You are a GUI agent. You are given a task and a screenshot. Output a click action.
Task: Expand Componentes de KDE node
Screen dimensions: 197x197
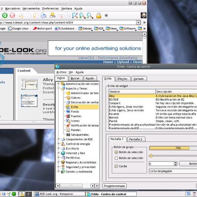click(58, 139)
